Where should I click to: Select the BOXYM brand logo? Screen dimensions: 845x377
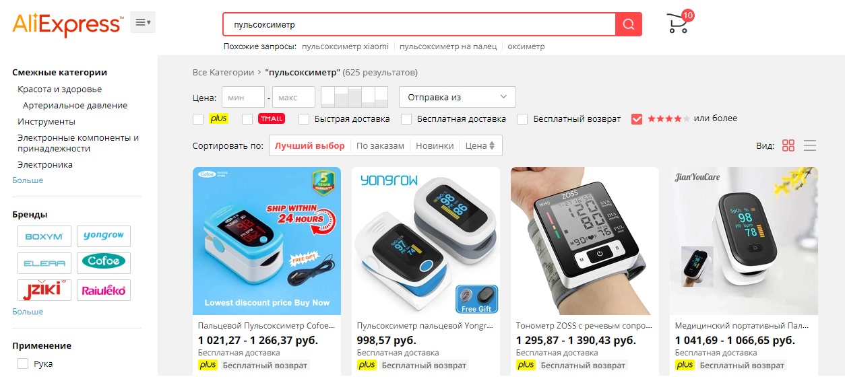tap(44, 236)
